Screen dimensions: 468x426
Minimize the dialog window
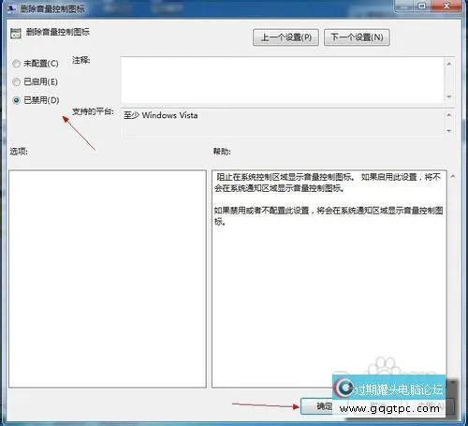(404, 6)
